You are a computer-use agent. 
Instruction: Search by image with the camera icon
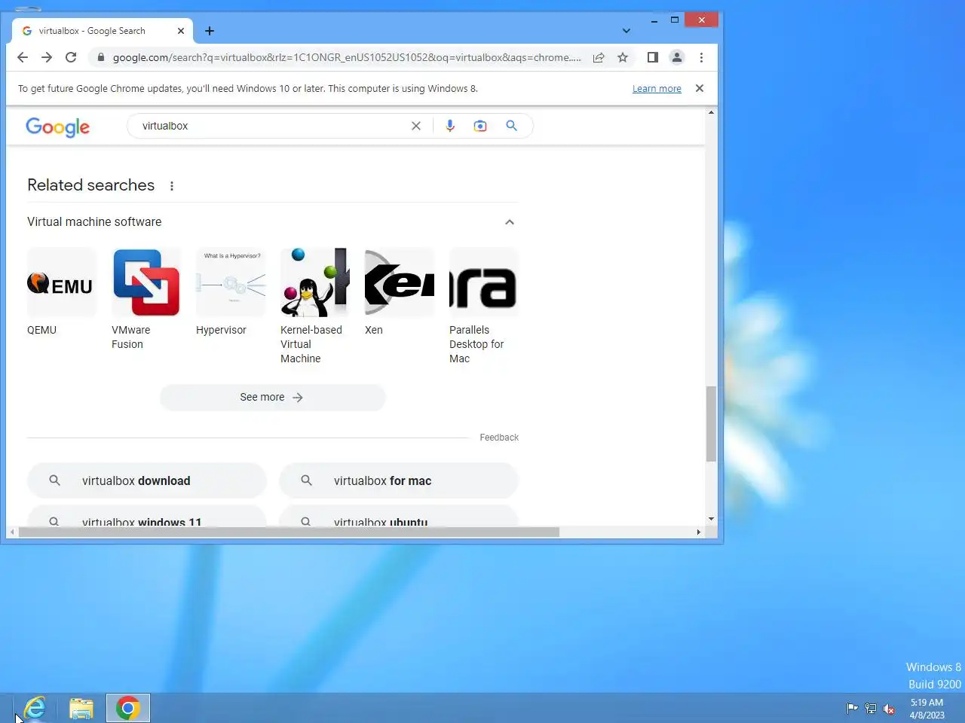pyautogui.click(x=480, y=126)
